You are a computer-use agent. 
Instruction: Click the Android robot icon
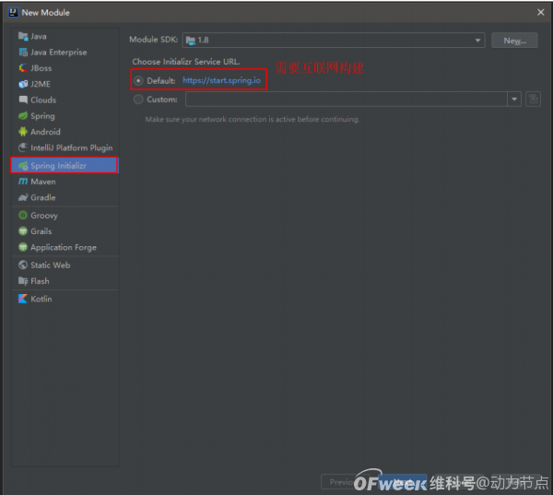pos(23,132)
